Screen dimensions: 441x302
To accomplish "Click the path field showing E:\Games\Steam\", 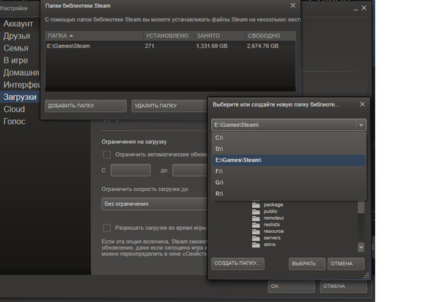I will tap(284, 125).
